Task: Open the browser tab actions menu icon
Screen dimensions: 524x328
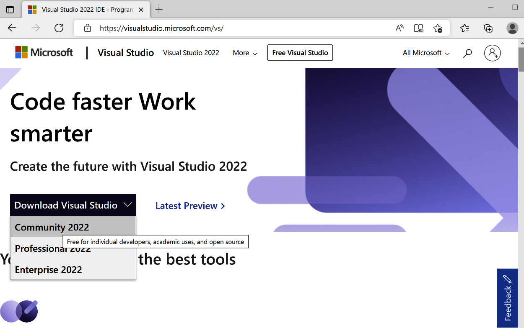Action: 10,9
